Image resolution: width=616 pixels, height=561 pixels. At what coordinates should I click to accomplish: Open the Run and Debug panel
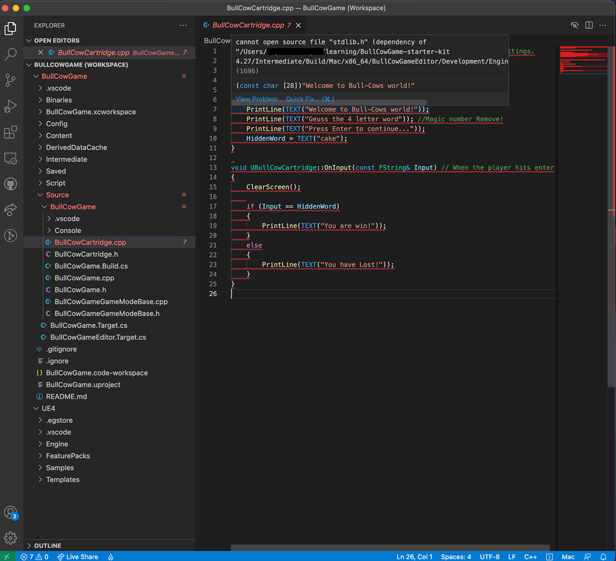point(10,106)
